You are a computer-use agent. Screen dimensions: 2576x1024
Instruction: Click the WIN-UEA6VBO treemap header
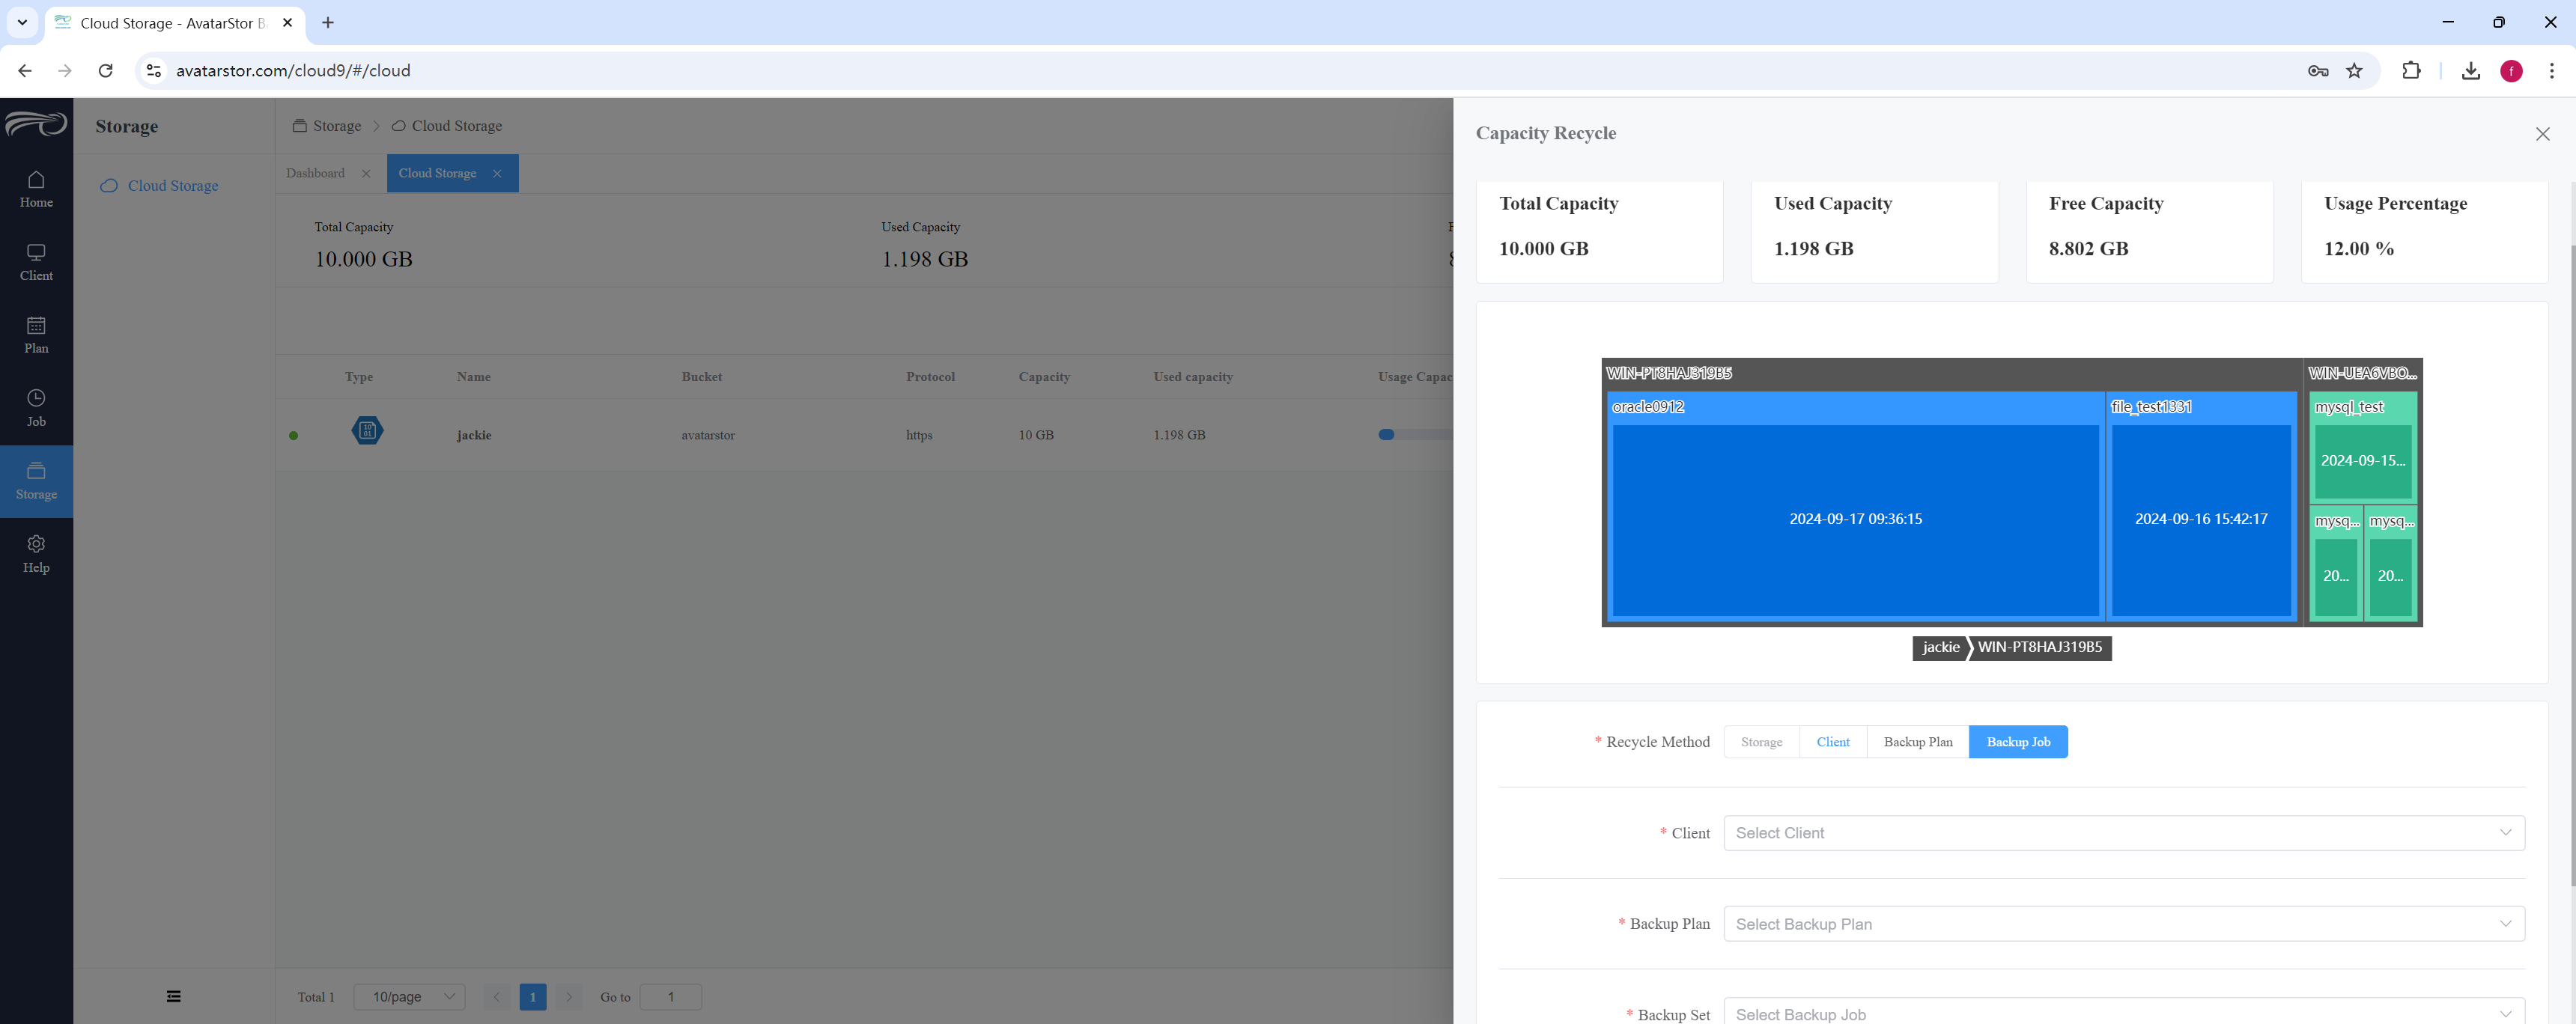(x=2362, y=373)
